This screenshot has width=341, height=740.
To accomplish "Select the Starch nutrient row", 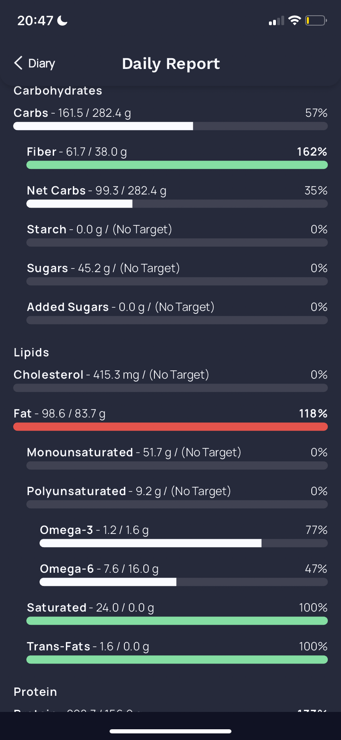I will coord(177,235).
